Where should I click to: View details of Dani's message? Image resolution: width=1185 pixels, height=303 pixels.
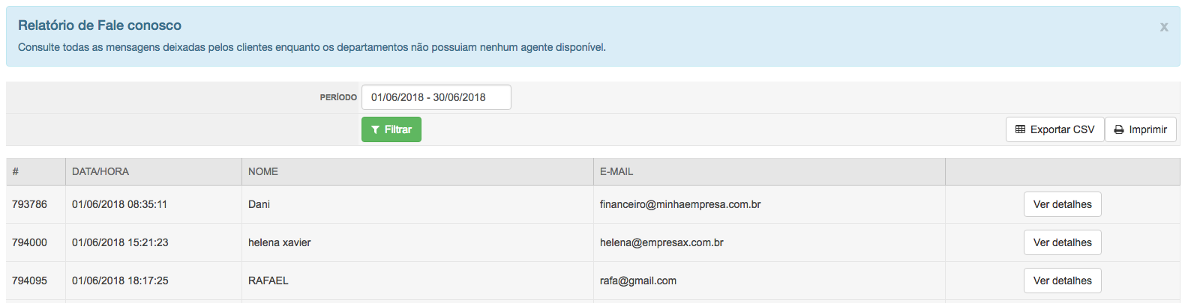pyautogui.click(x=1062, y=204)
